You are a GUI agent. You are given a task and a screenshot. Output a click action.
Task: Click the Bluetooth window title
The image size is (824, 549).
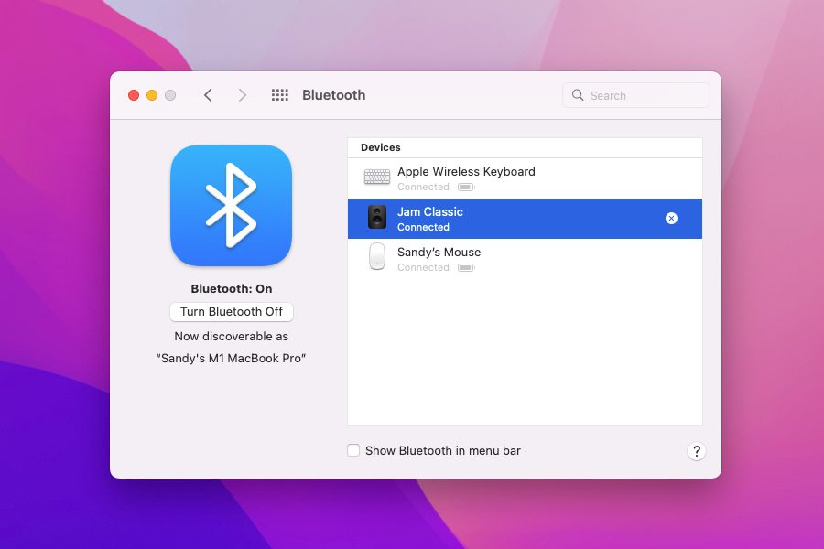333,95
